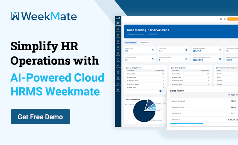Open Calendar in the sidebar

118,78
